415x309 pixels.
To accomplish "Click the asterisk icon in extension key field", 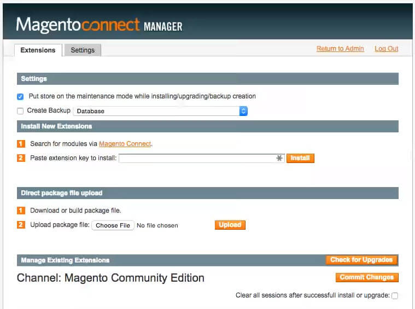I will (x=279, y=159).
